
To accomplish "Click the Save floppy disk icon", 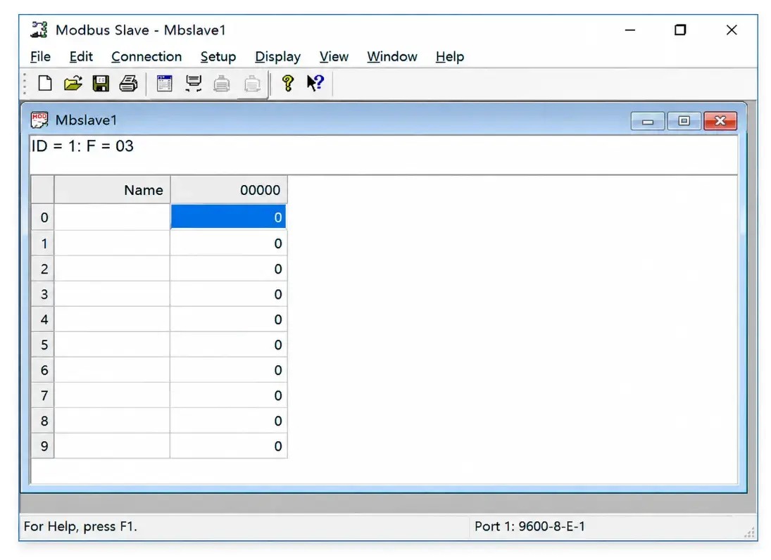I will [101, 83].
